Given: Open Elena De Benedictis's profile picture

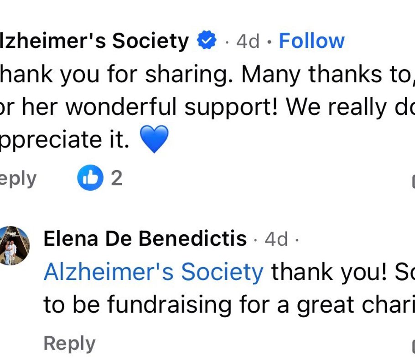Looking at the screenshot, I should (x=15, y=245).
